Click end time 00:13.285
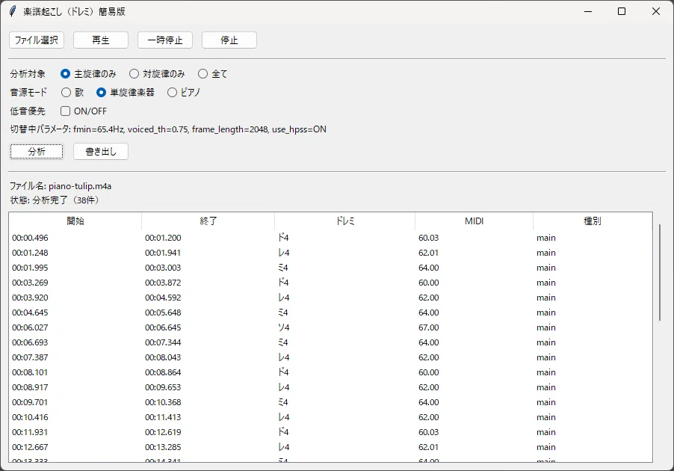674x471 pixels. point(163,447)
